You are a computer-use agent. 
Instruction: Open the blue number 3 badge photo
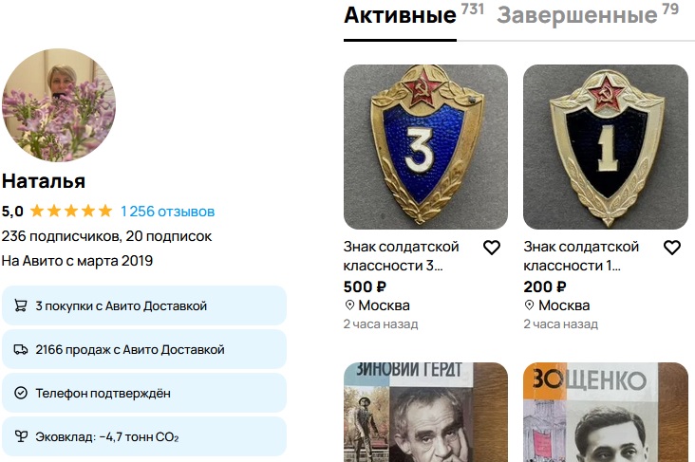[425, 147]
